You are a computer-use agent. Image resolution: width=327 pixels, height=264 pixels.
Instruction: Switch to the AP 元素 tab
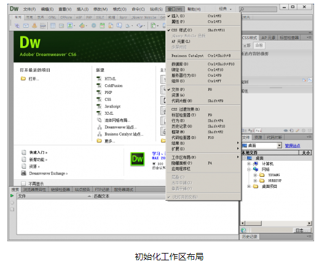click(x=268, y=37)
